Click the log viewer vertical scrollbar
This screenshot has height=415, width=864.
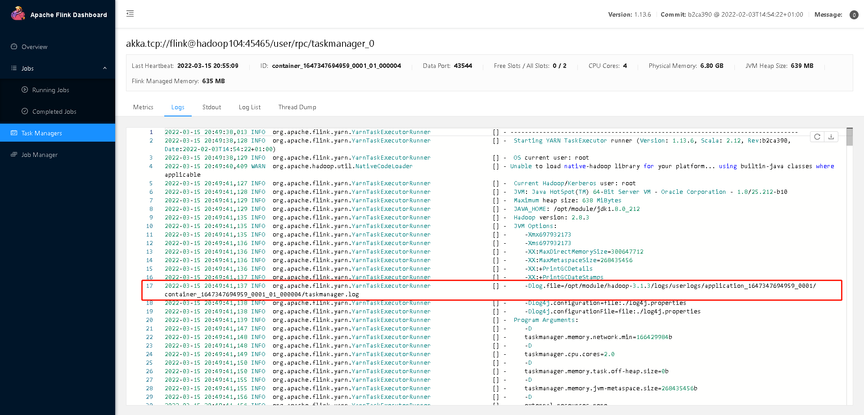click(x=849, y=266)
